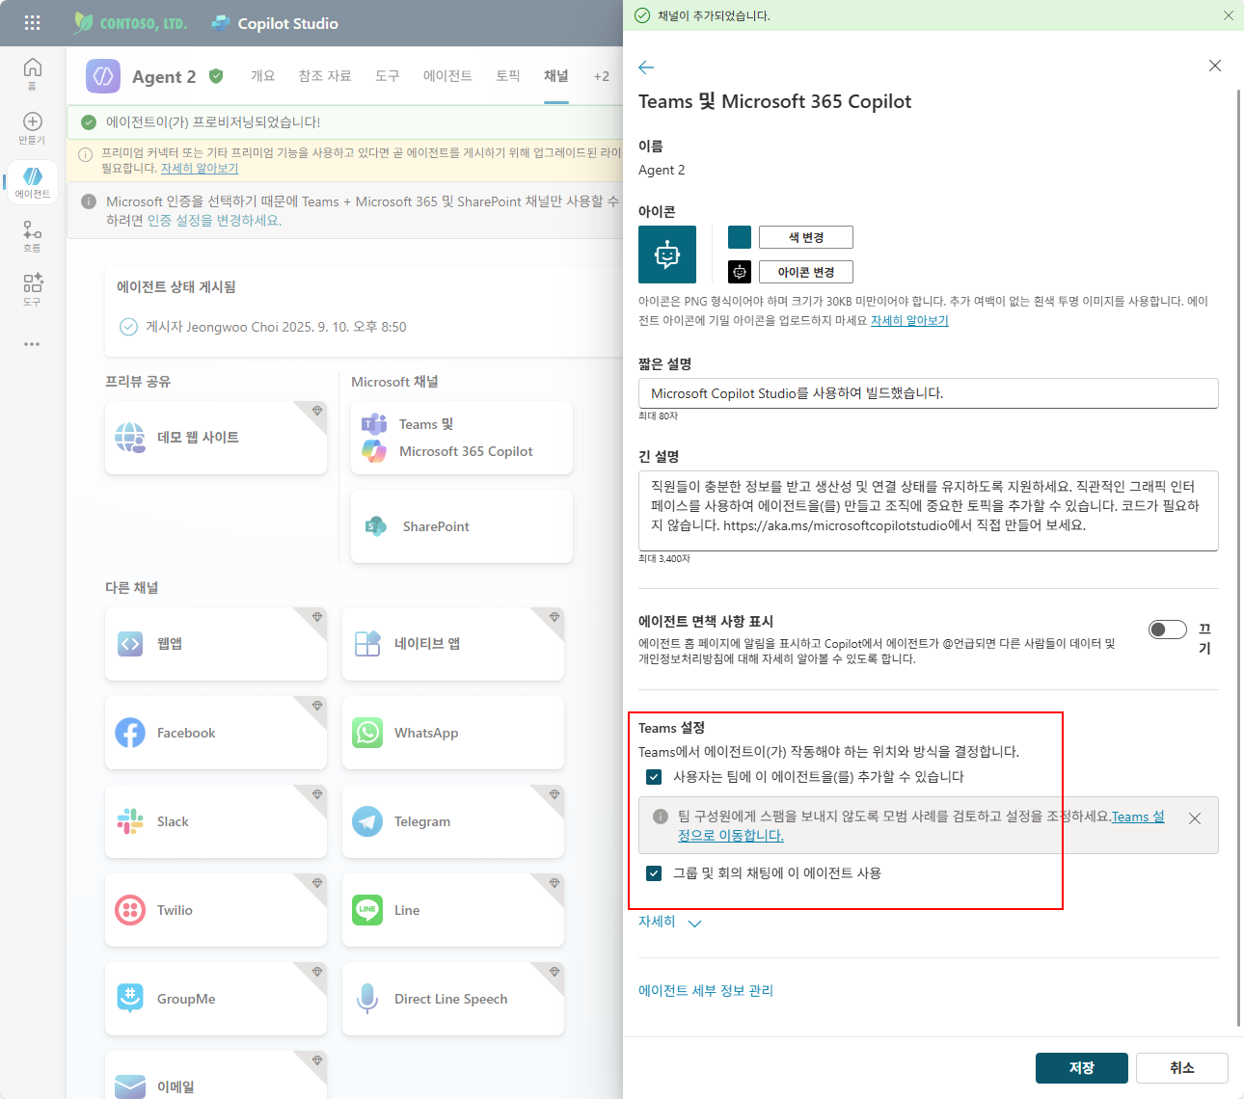Open the Direct Line Speech channel card
The width and height of the screenshot is (1244, 1099).
453,999
